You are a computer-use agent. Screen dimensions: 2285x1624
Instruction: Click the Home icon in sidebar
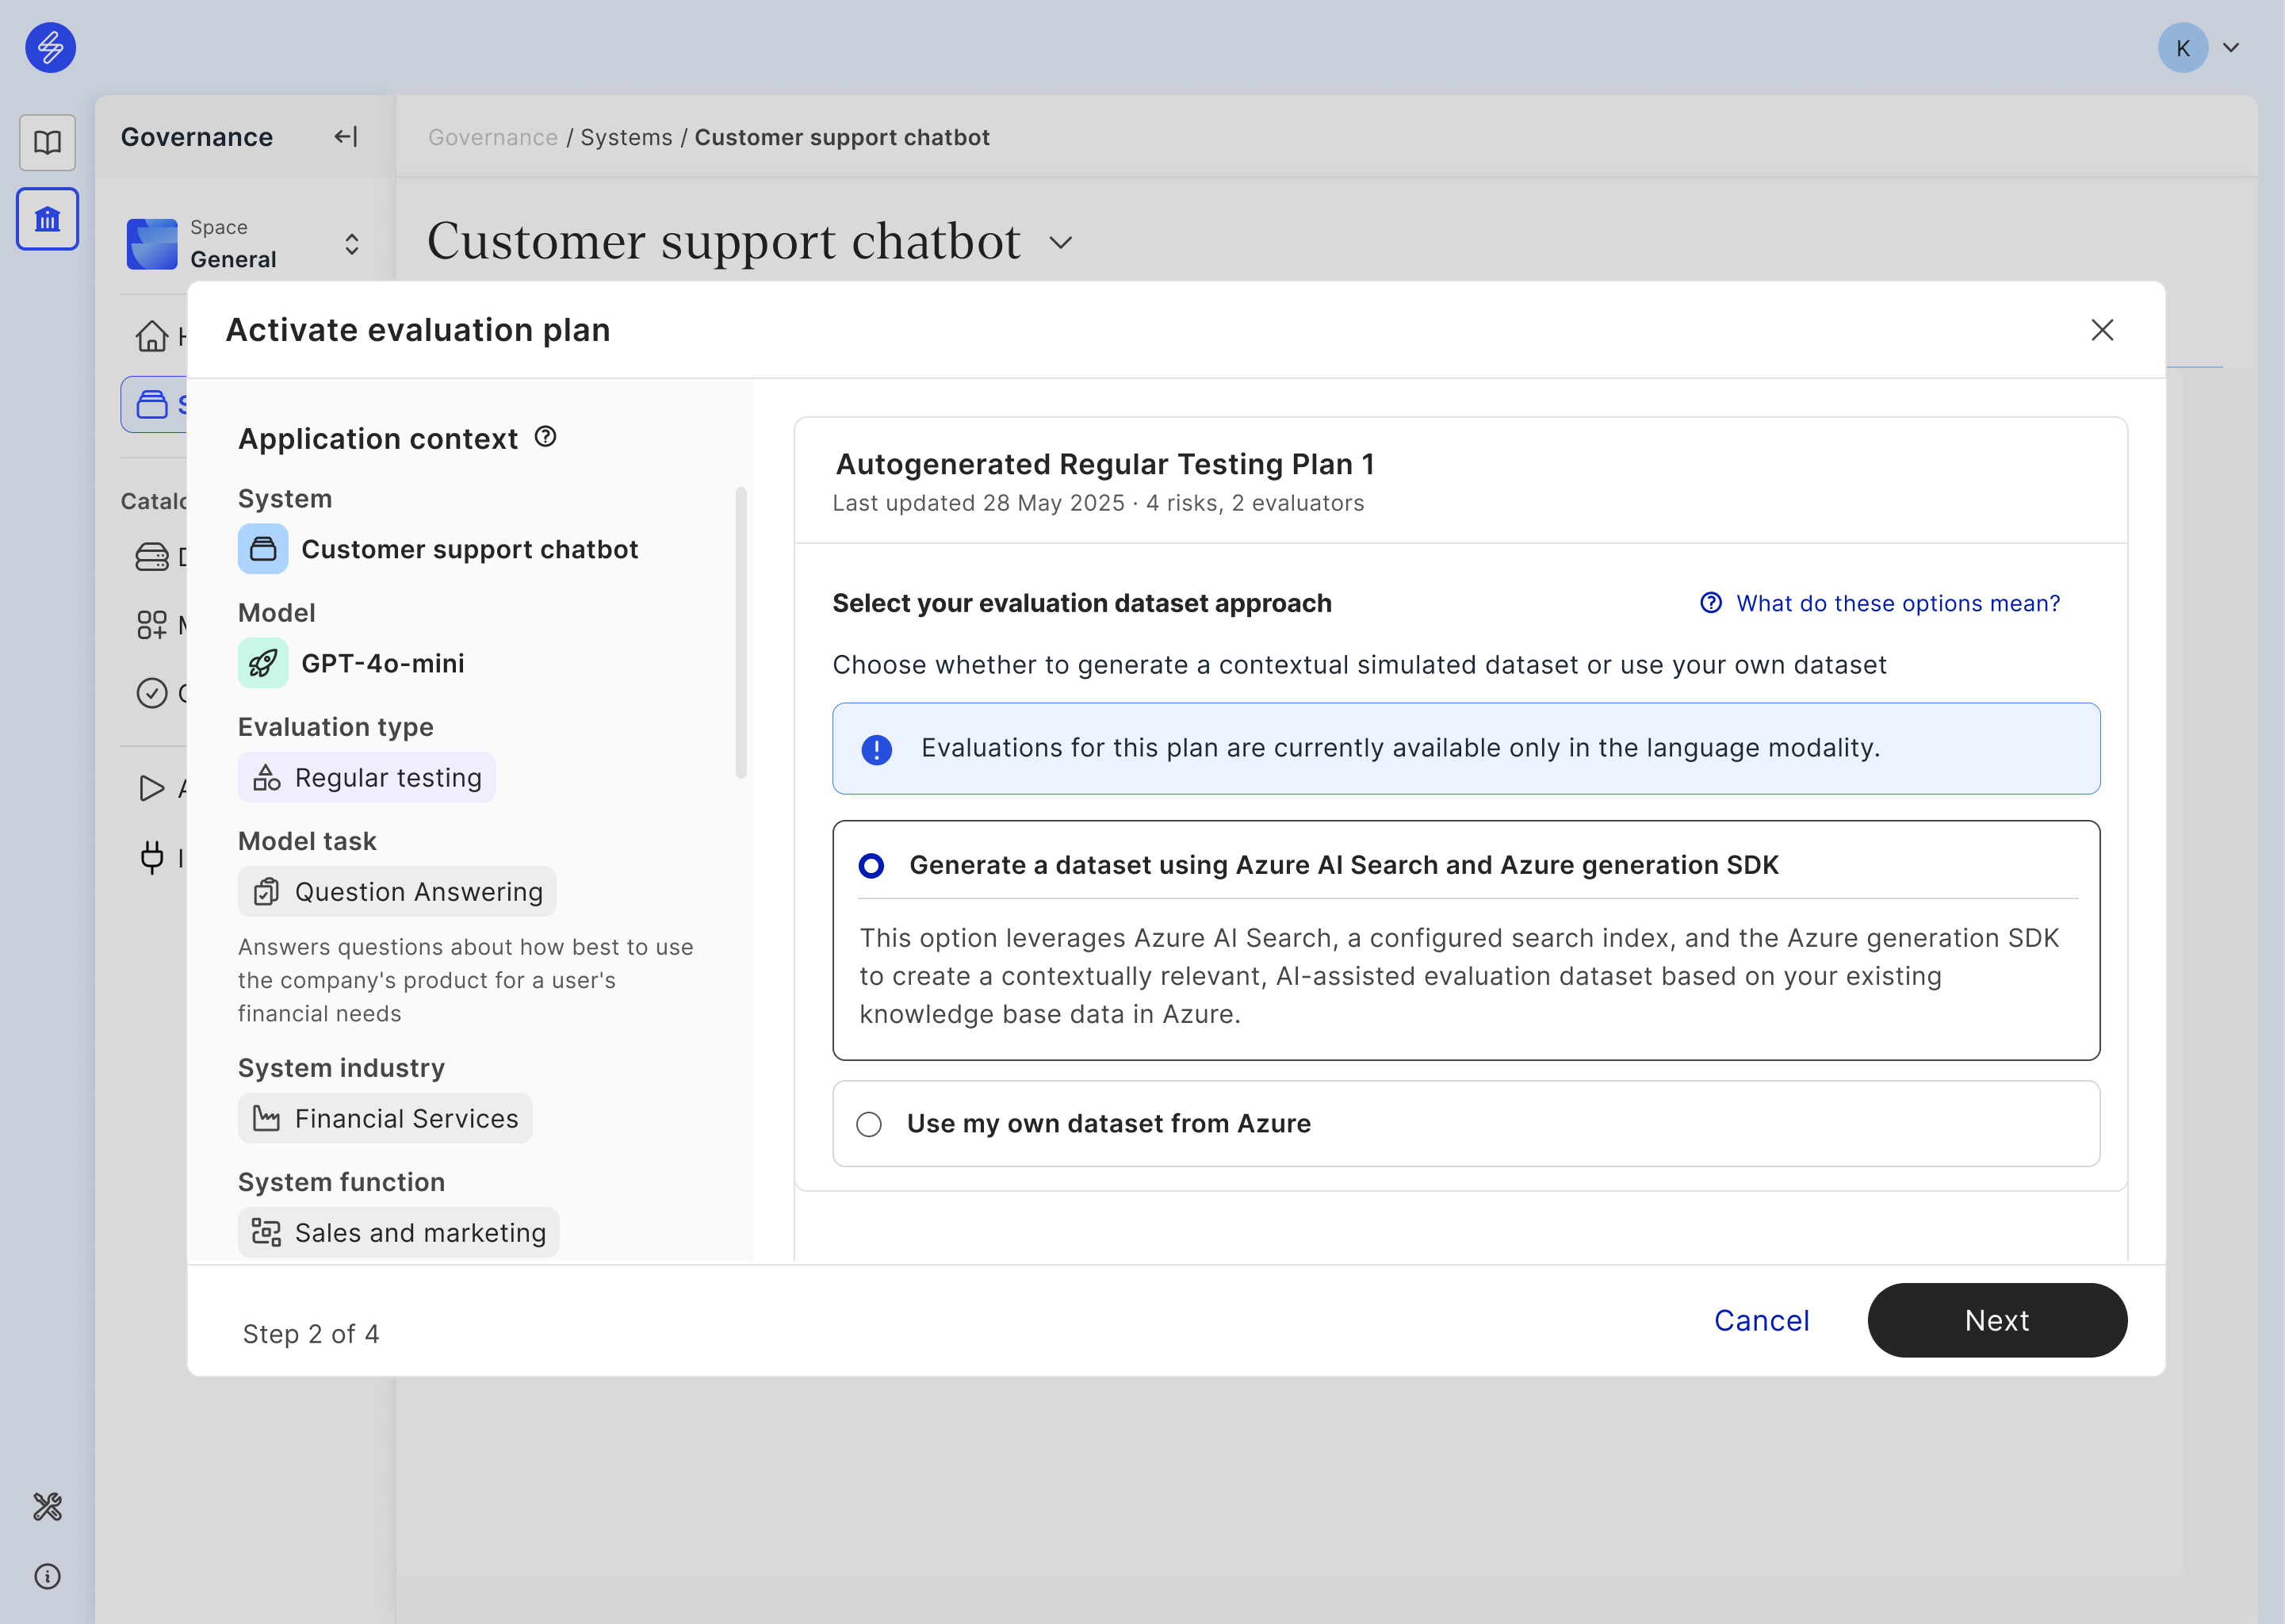[x=152, y=336]
